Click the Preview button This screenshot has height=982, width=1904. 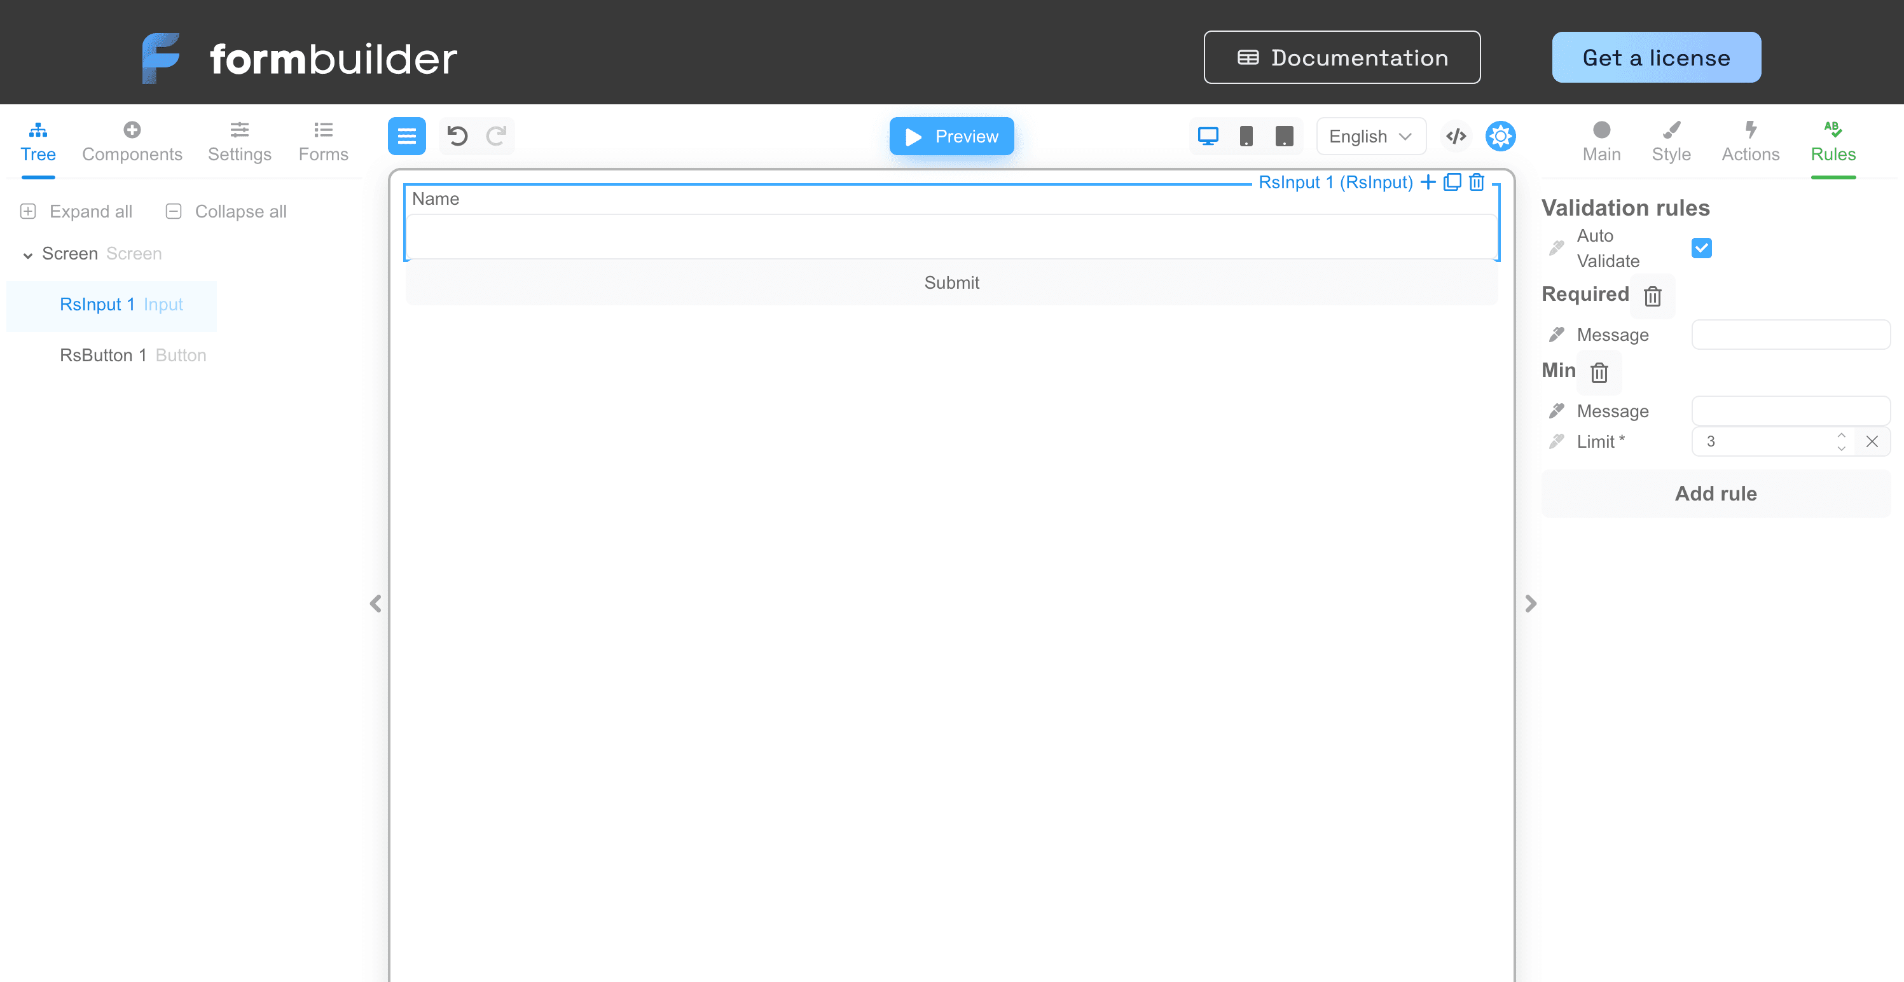tap(951, 136)
